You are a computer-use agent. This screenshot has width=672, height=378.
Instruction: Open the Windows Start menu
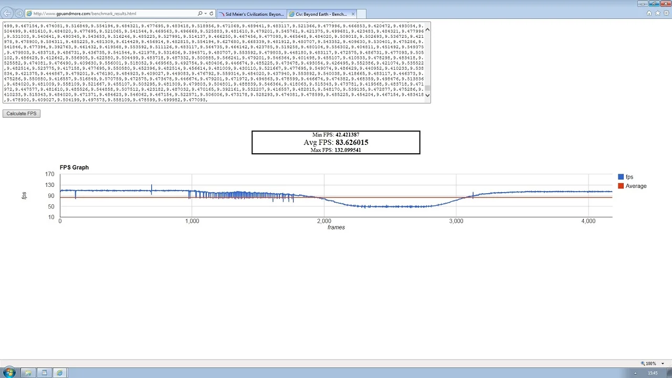click(9, 373)
